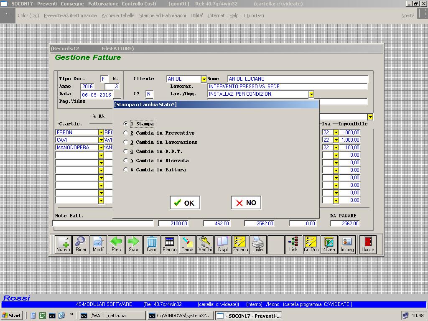This screenshot has height=321, width=428.
Task: Click the Canc trash bin icon
Action: tap(152, 244)
